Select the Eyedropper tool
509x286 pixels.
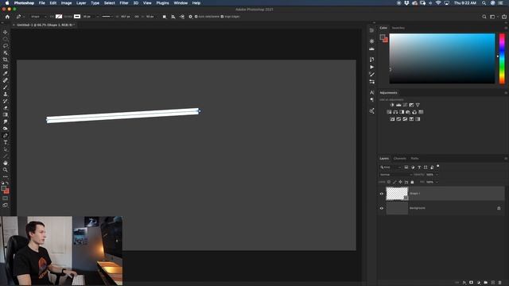click(x=6, y=74)
